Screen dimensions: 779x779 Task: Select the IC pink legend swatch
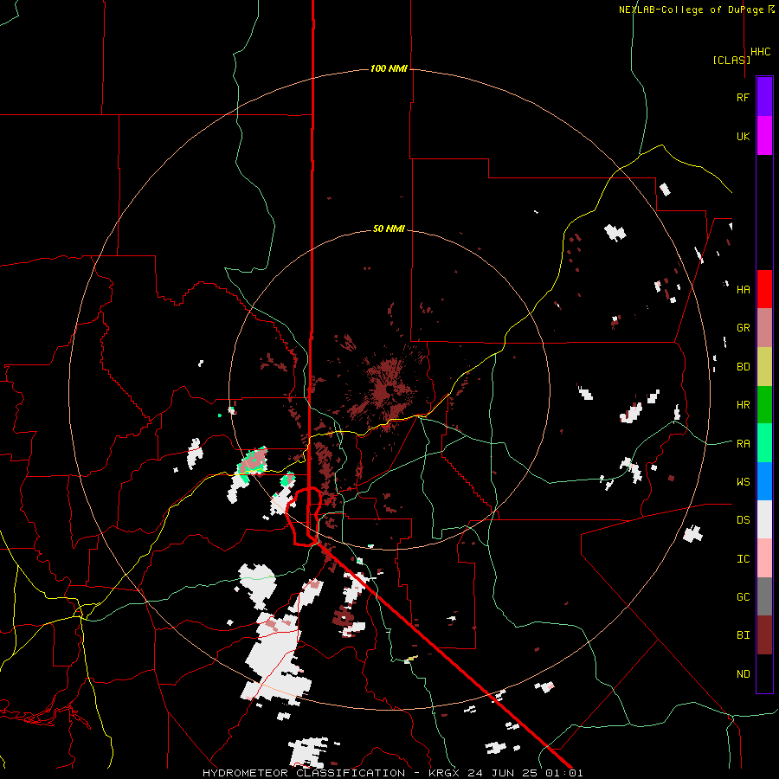pyautogui.click(x=764, y=558)
